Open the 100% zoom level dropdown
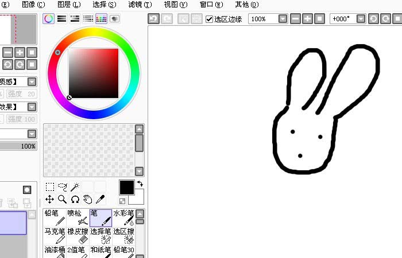This screenshot has height=258, width=402. [283, 19]
